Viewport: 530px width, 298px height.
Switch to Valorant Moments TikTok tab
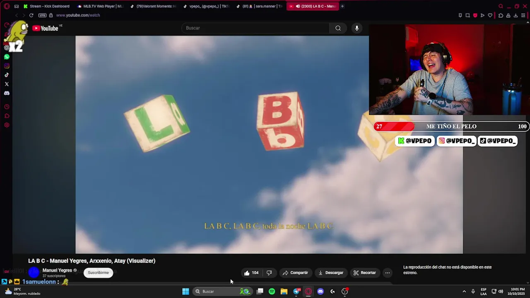point(152,6)
